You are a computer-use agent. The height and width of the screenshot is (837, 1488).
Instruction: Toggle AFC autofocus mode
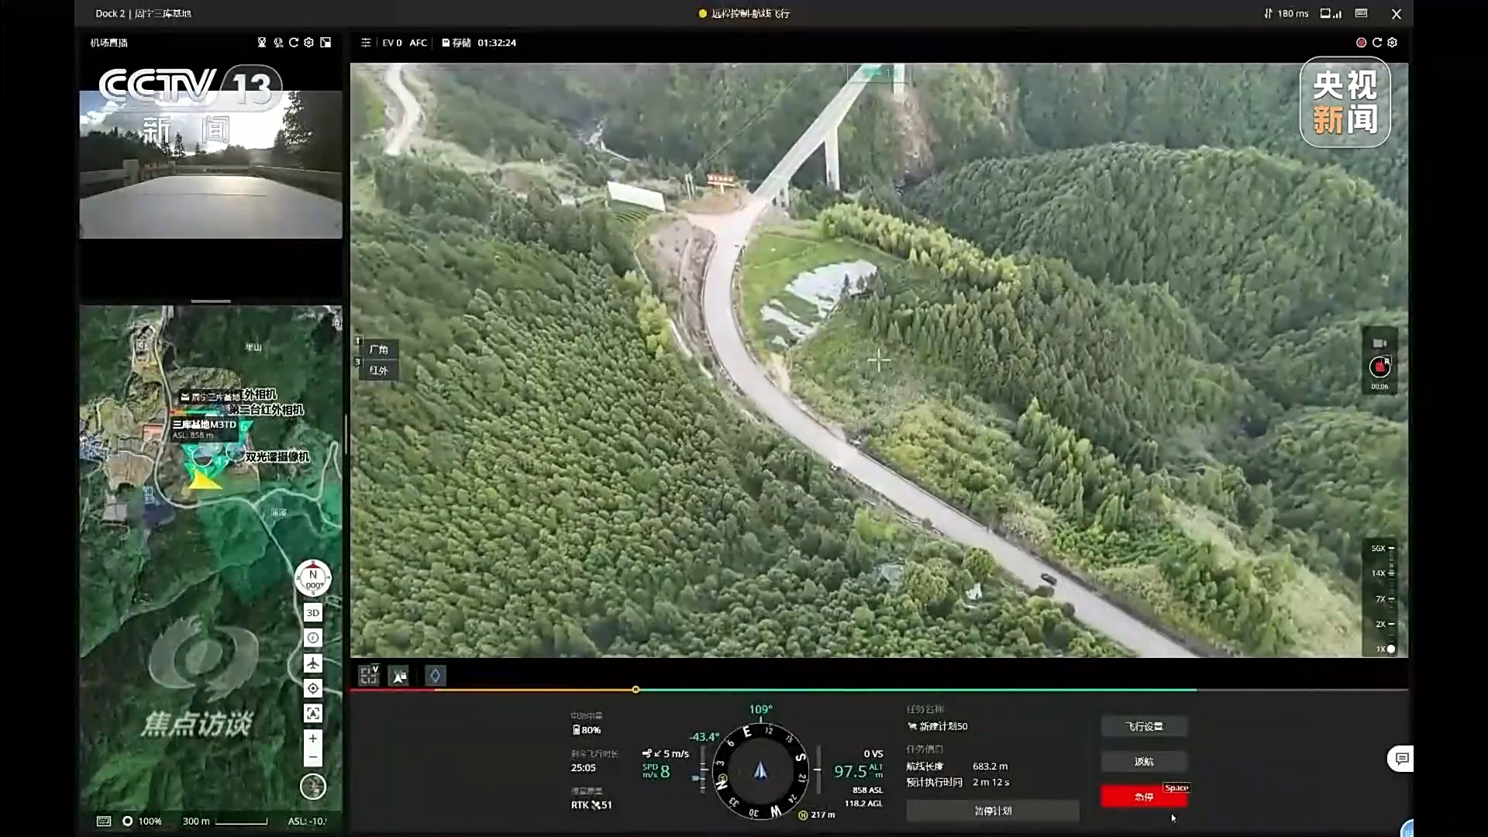coord(418,43)
